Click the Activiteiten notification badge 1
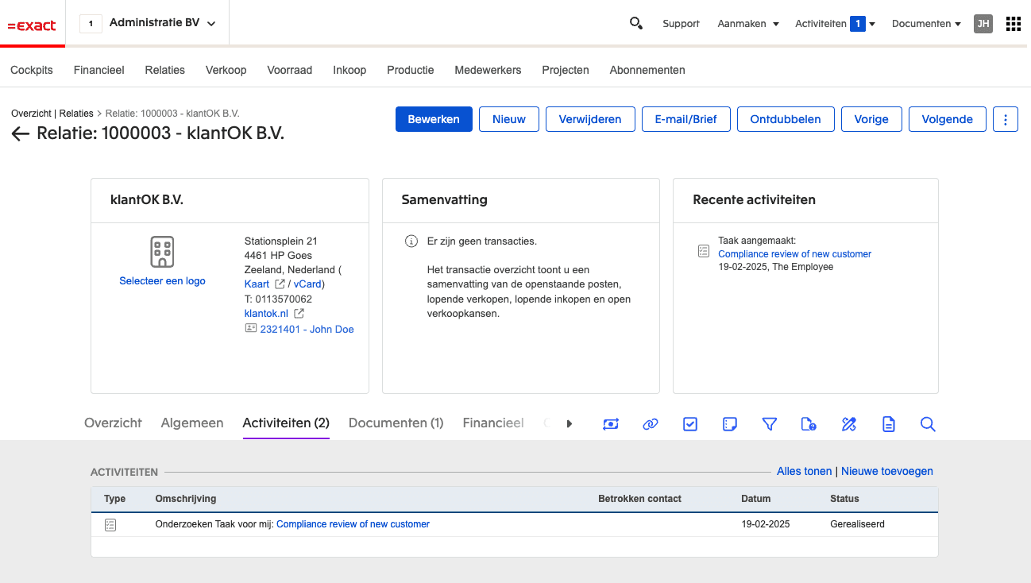Screen dimensions: 1031x583 [x=858, y=24]
